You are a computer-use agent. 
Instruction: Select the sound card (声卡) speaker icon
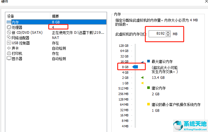coord(9,48)
